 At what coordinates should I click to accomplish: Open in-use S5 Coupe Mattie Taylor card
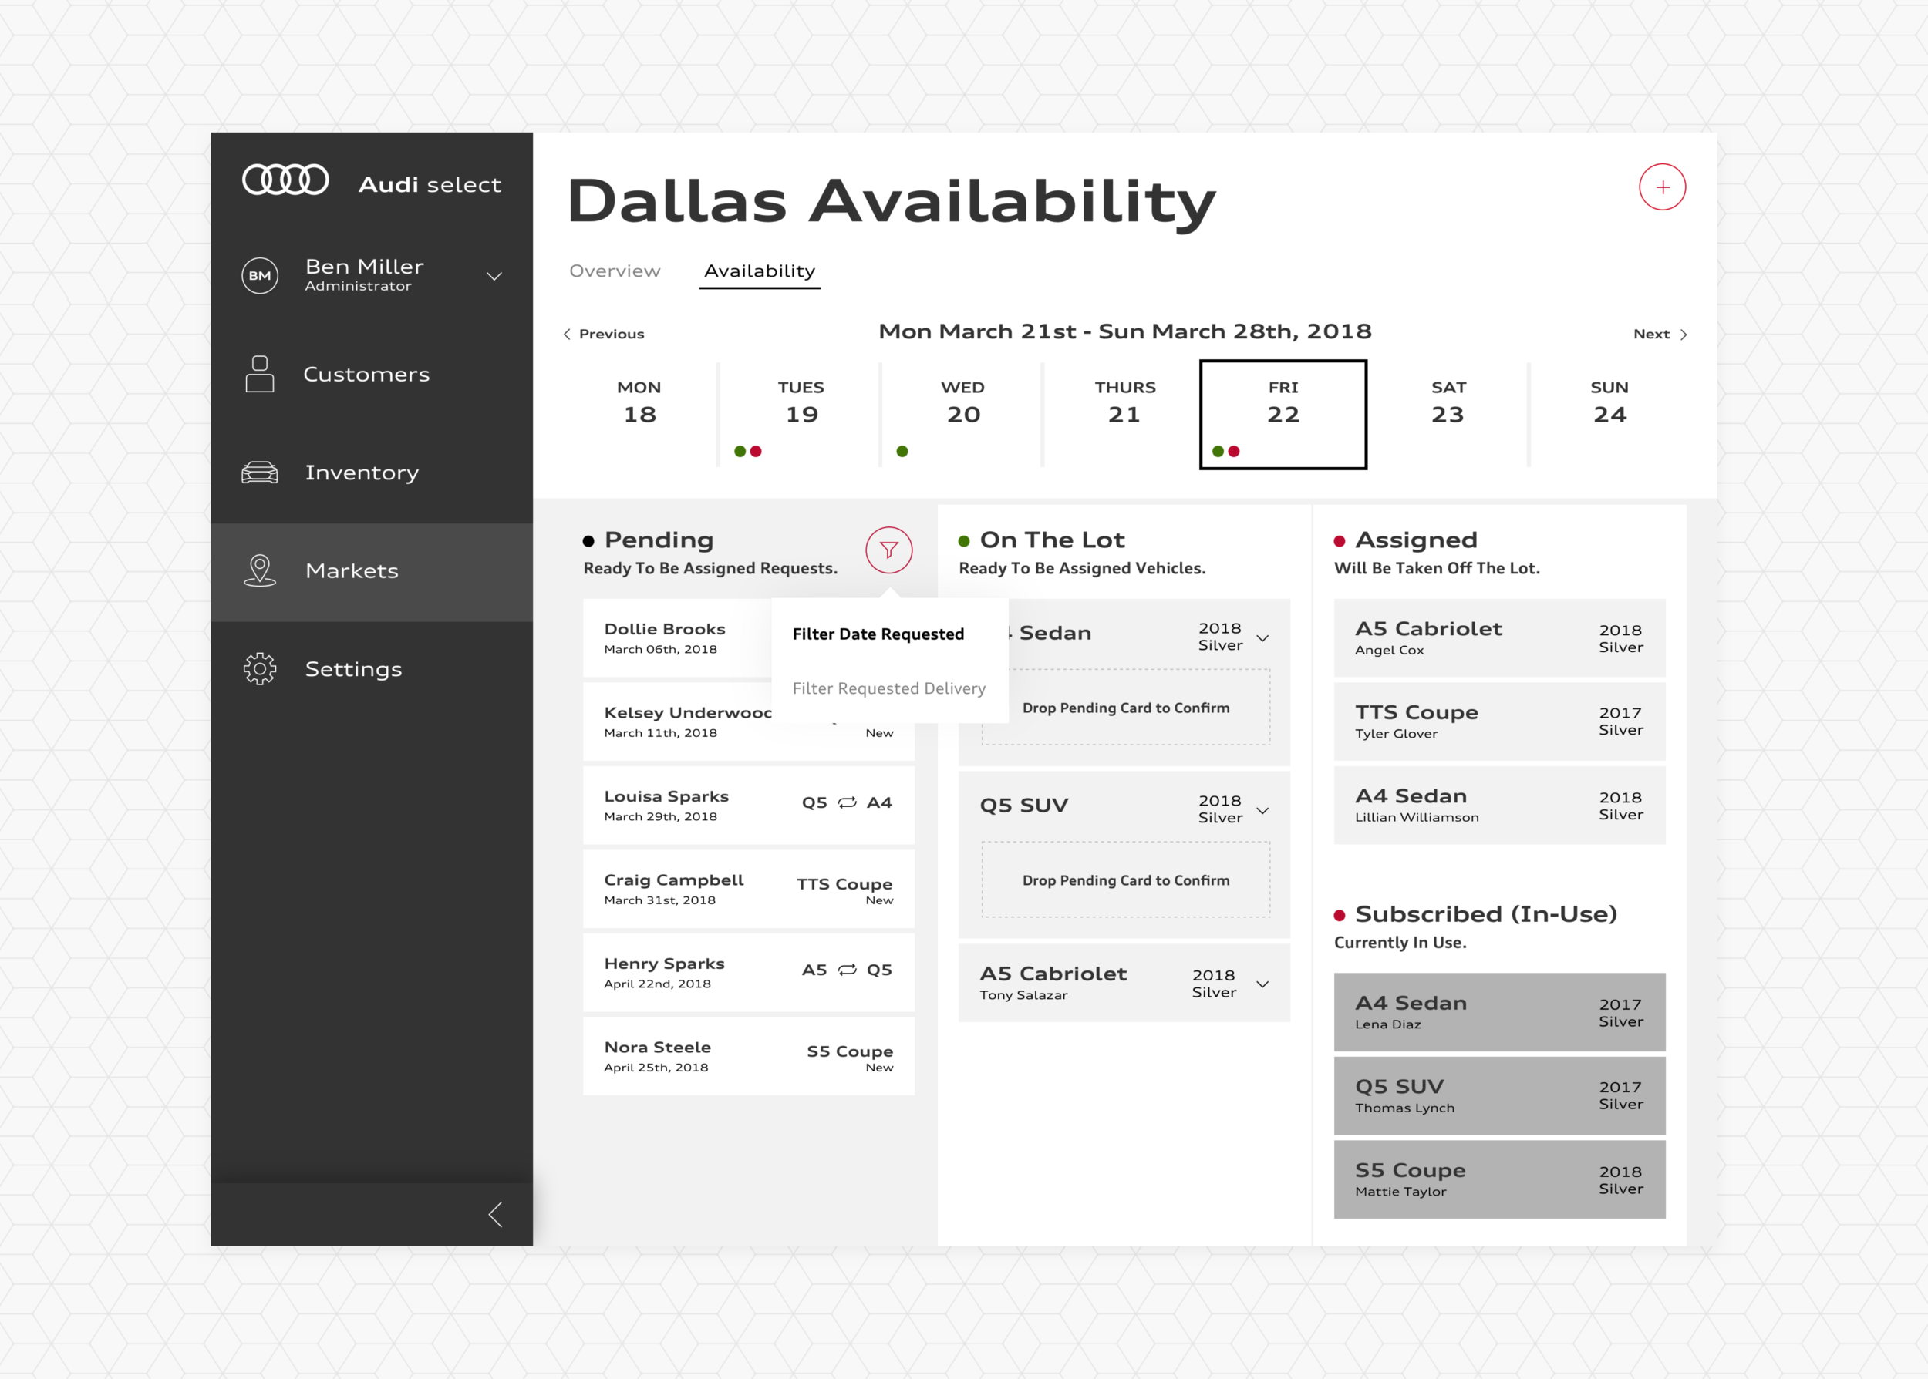1500,1180
